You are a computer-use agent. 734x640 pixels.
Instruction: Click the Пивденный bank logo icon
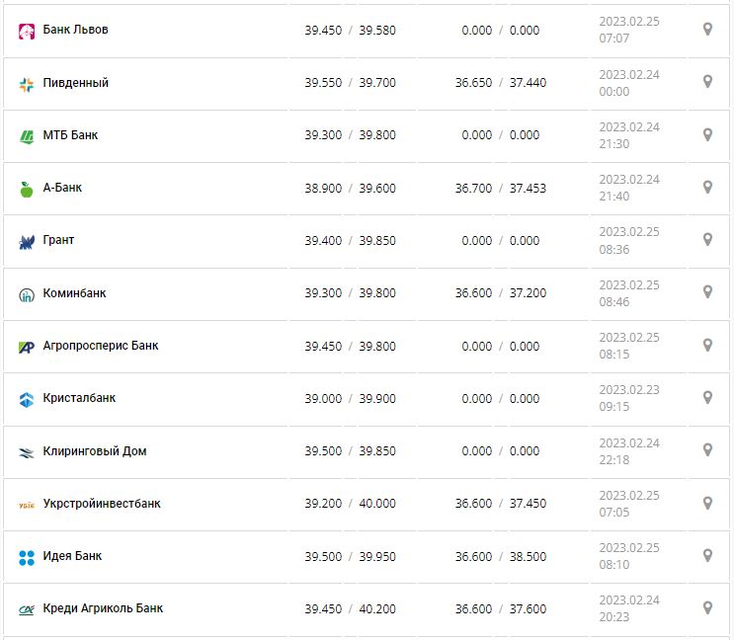(27, 84)
